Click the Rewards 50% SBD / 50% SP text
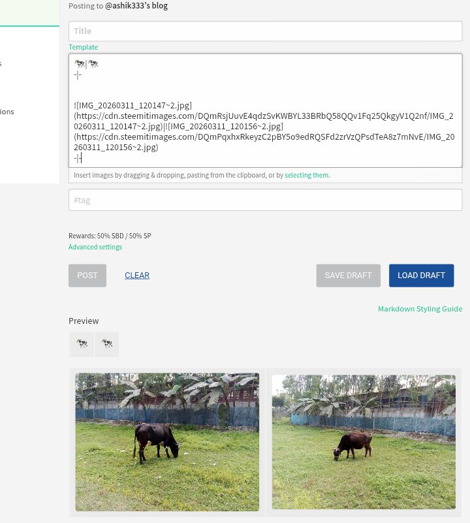This screenshot has height=523, width=470. [x=110, y=236]
